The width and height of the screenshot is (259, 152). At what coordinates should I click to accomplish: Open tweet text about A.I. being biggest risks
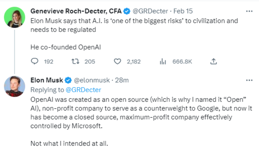click(x=134, y=25)
